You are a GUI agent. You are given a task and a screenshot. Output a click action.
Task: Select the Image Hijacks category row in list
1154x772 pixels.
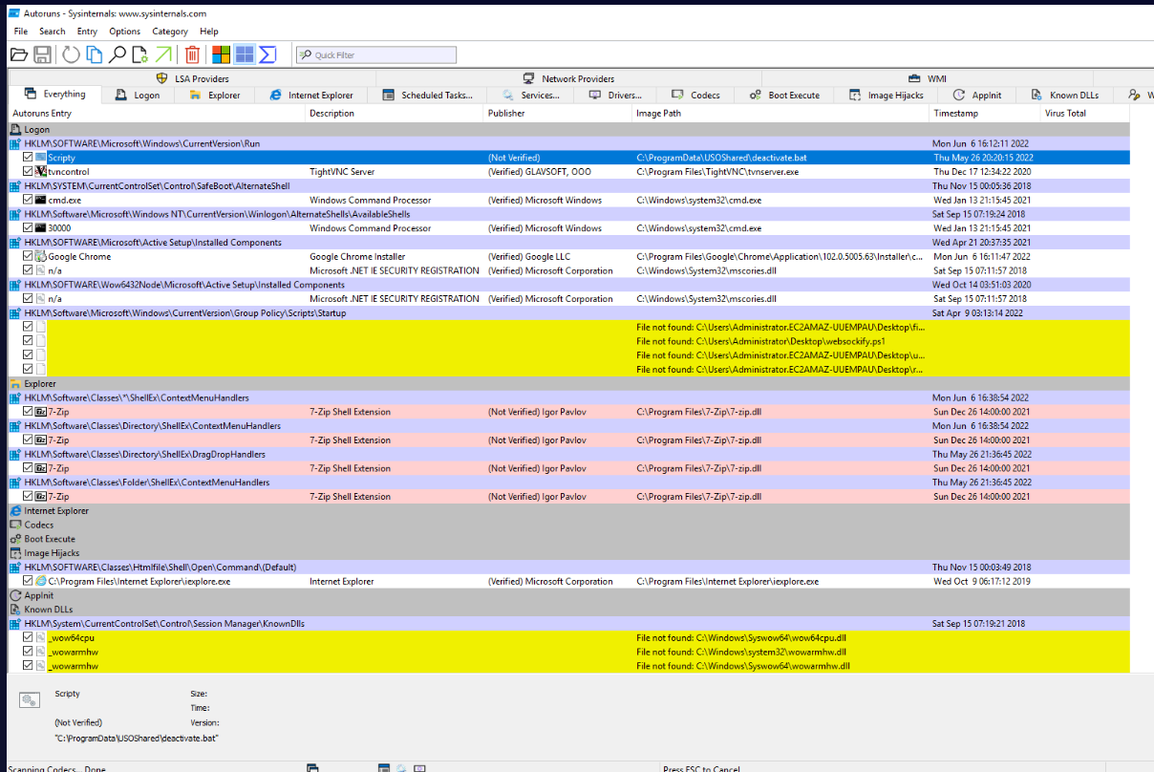click(568, 553)
